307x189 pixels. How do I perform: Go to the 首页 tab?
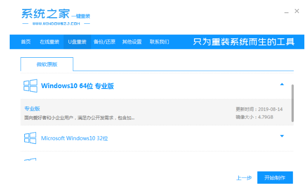click(26, 42)
